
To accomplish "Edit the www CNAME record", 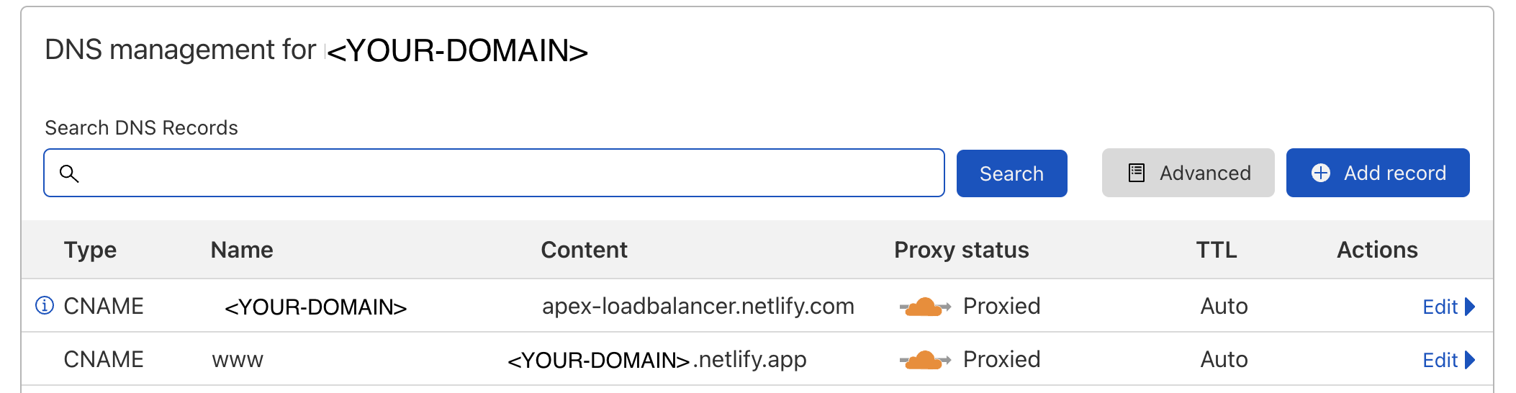I will 1440,361.
